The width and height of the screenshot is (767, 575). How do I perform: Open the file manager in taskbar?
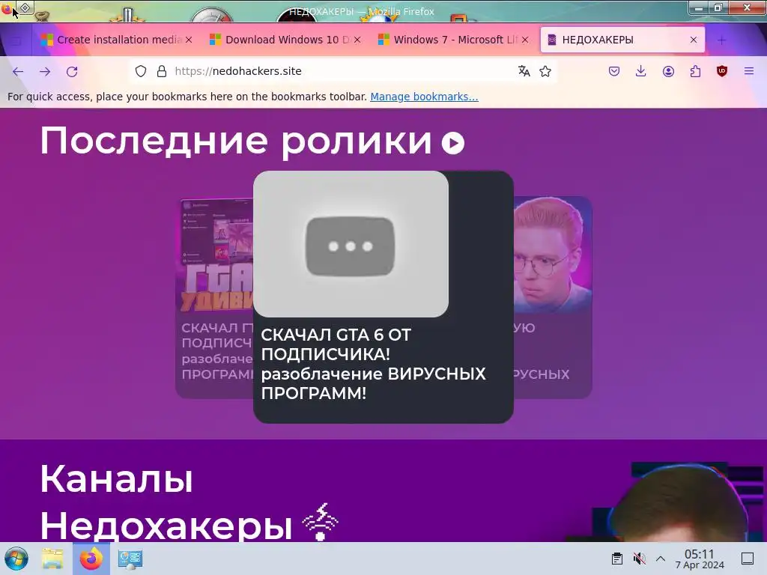click(x=52, y=559)
